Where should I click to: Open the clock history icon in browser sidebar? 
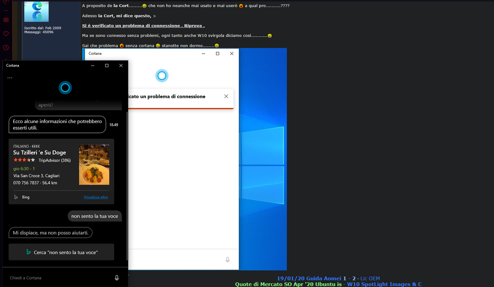pos(6,48)
